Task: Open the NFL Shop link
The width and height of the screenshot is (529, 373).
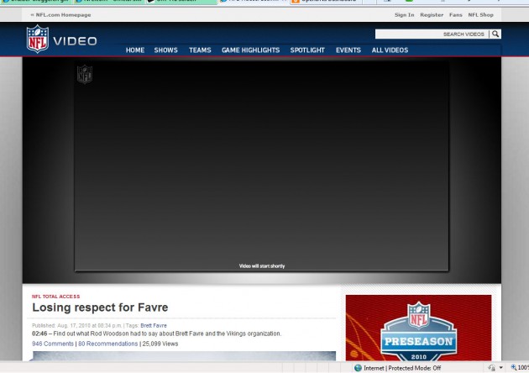Action: (480, 15)
